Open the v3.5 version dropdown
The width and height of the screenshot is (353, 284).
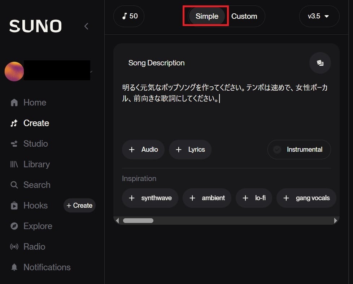pos(319,16)
